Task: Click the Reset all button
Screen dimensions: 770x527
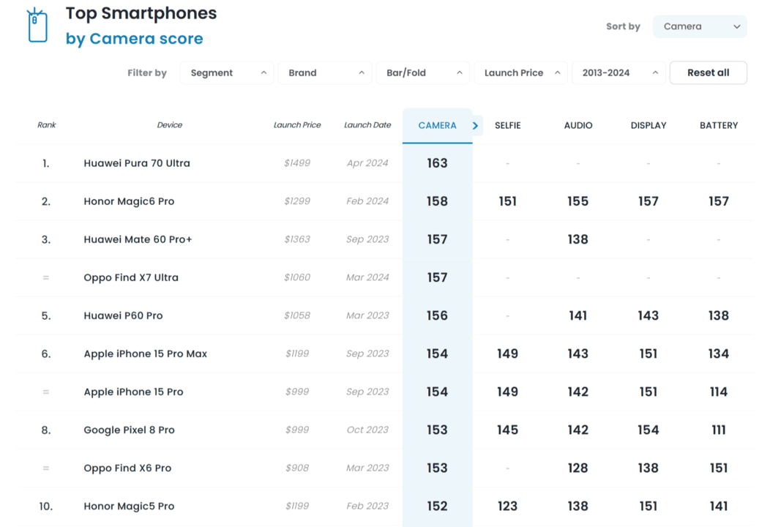Action: (708, 72)
